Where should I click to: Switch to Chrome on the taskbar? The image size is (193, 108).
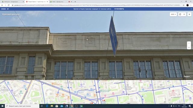pos(71,106)
